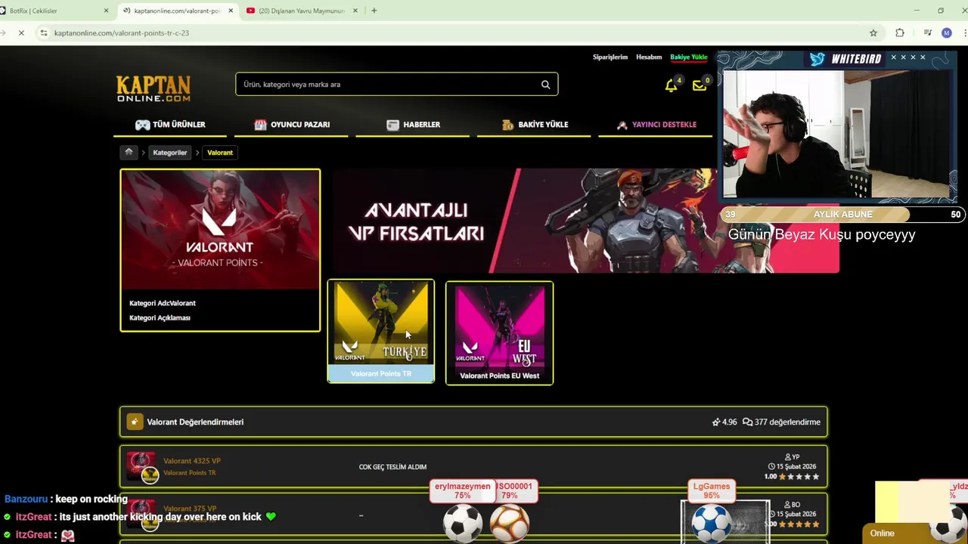Open the browser media control icon
This screenshot has width=968, height=544.
(x=927, y=33)
